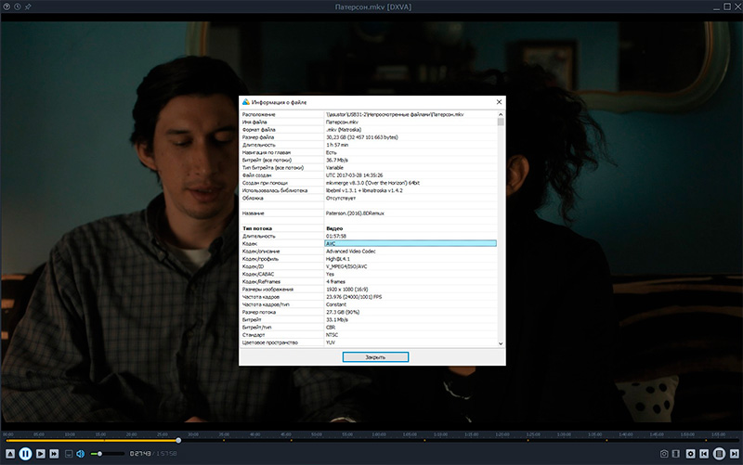Click the record button in the bottom right
Screen dimensions: 743x465
[x=690, y=453]
